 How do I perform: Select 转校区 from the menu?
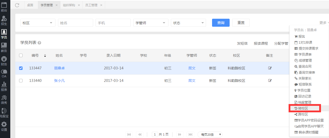pyautogui.click(x=301, y=108)
